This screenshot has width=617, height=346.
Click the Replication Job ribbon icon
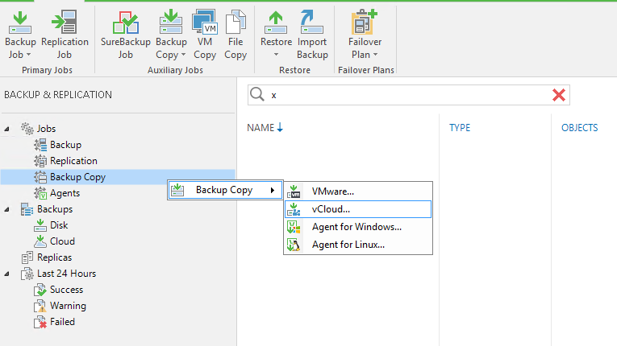coord(65,22)
